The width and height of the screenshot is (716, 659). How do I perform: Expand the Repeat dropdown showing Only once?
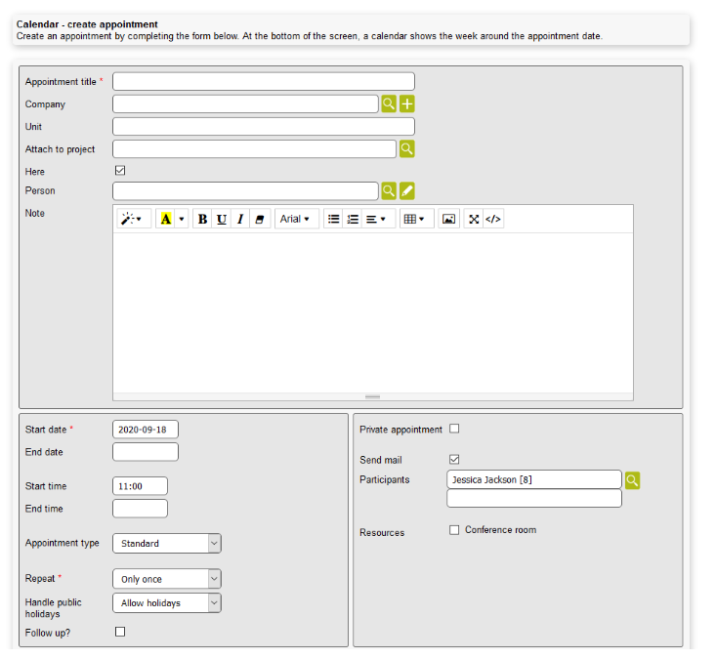(x=167, y=579)
